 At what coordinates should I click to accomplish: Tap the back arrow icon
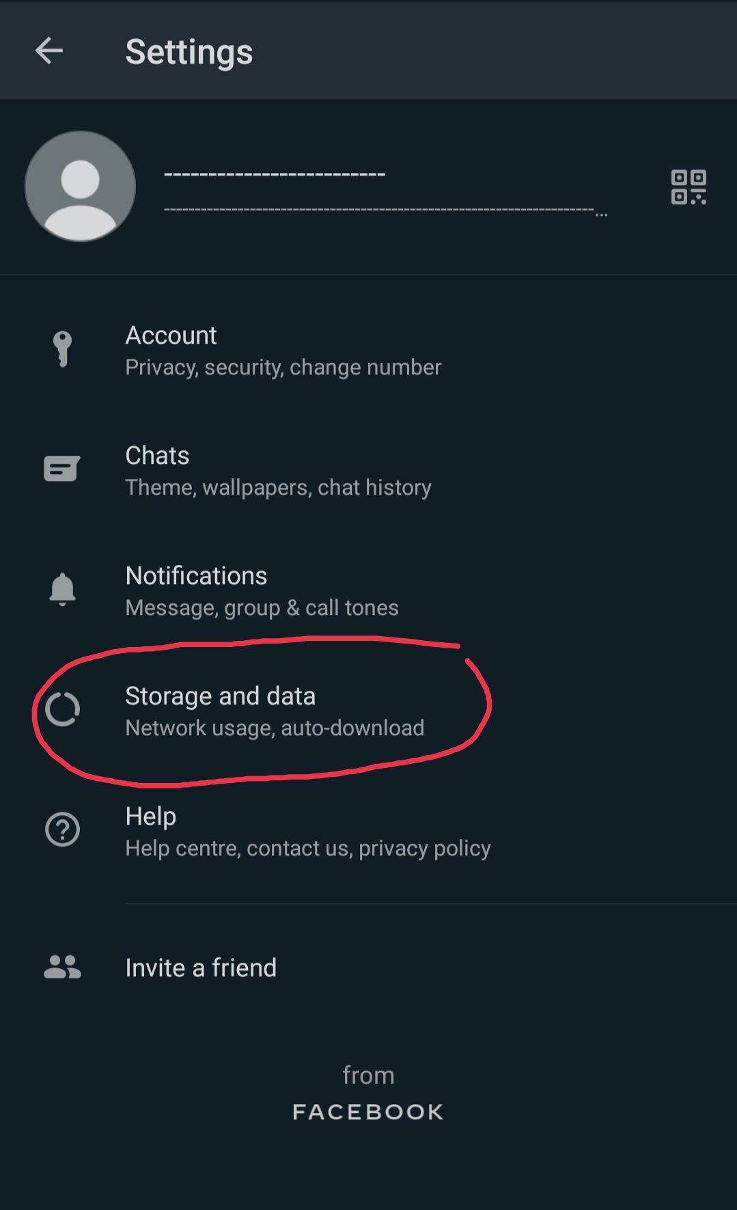click(49, 51)
